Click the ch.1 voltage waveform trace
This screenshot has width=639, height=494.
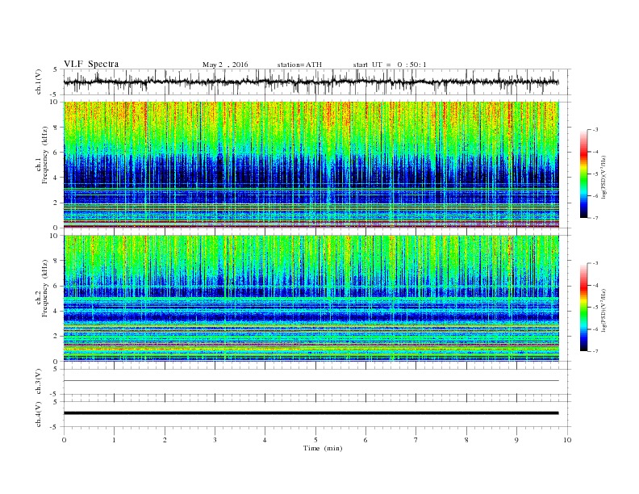311,82
